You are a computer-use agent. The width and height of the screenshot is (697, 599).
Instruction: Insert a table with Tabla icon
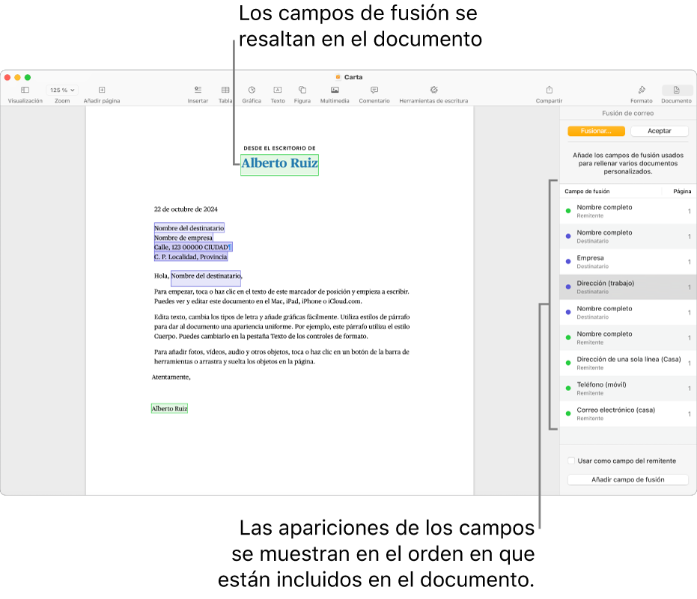point(225,90)
